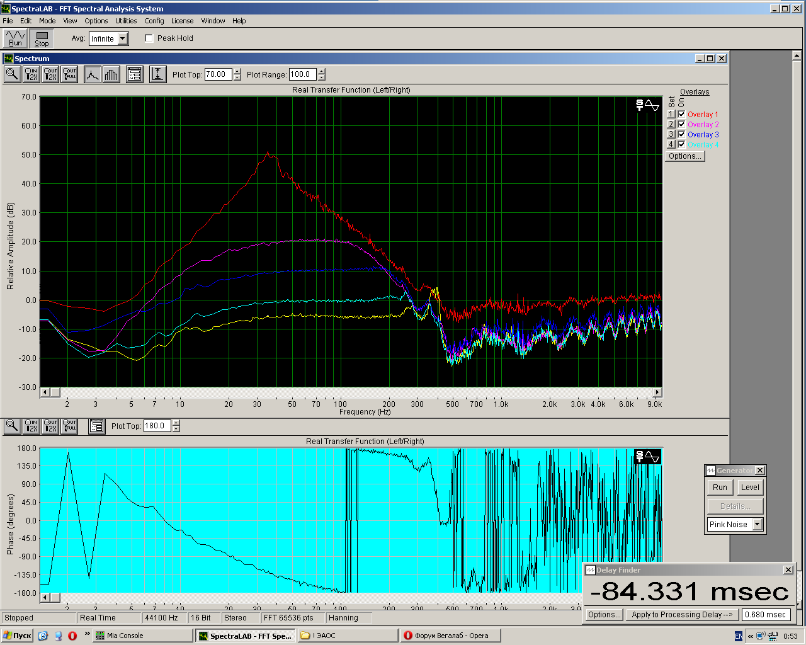Click Zoom In 2X in the phase toolbar
The width and height of the screenshot is (806, 645).
click(x=31, y=426)
